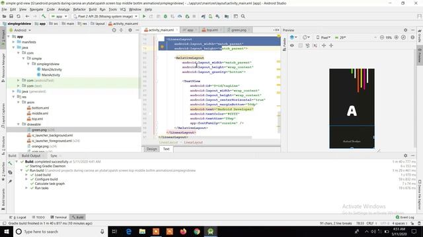The width and height of the screenshot is (423, 237).
Task: Open the Pixel 2 API 28 device dropdown
Action: [x=106, y=16]
